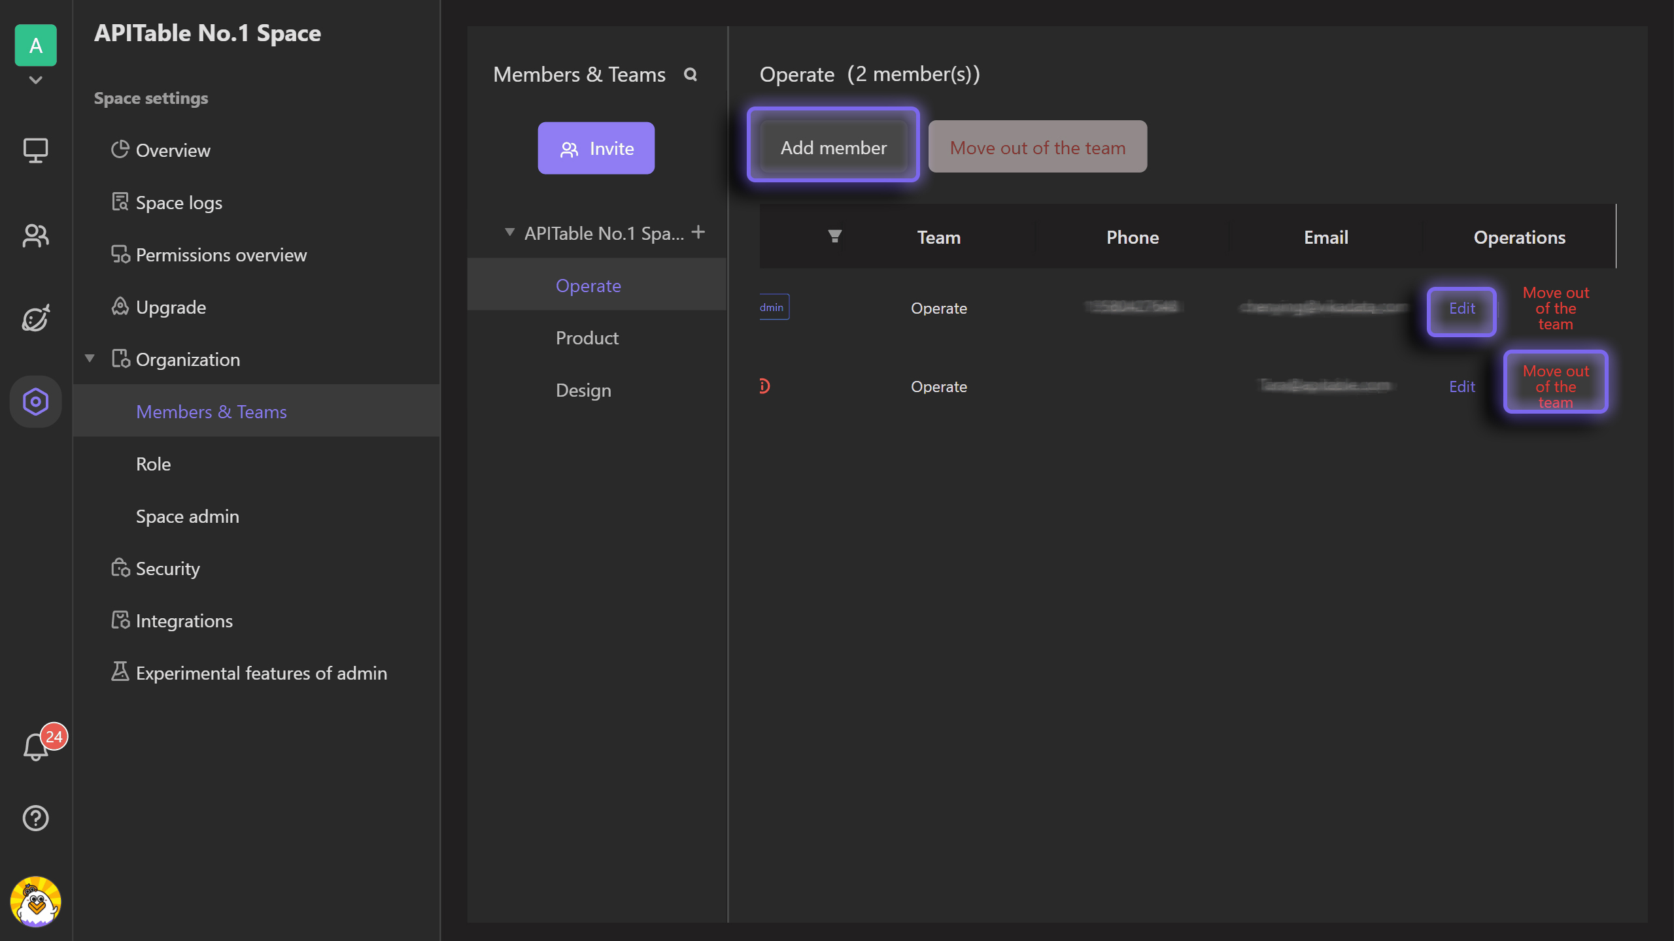Click the Upgrade rocket icon
Screen dimensions: 1674x941
pyautogui.click(x=120, y=306)
